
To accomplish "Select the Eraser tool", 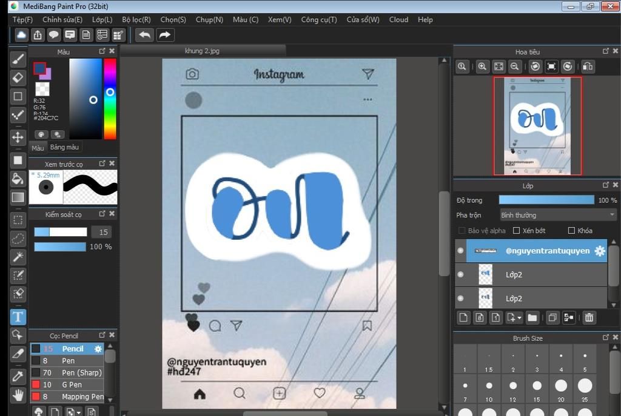I will point(18,78).
